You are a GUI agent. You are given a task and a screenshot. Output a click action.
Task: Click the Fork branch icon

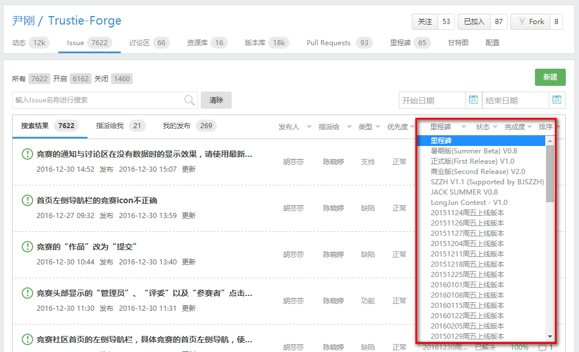(x=522, y=21)
